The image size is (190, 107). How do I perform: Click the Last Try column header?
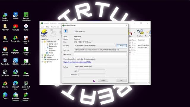point(132,40)
